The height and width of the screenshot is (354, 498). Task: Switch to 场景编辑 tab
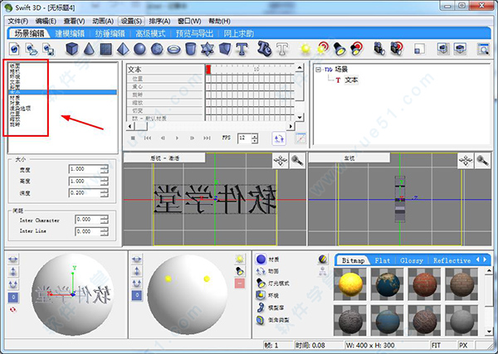click(29, 33)
